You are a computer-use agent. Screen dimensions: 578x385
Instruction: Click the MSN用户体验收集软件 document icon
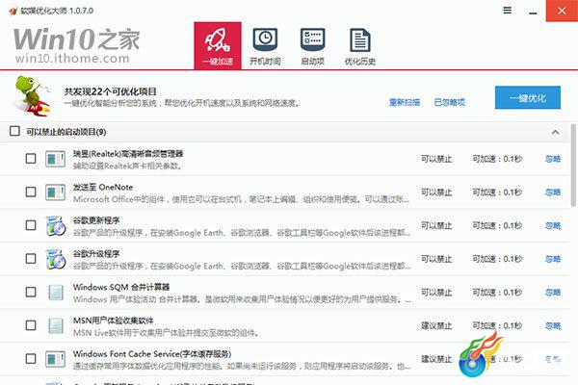tap(56, 326)
